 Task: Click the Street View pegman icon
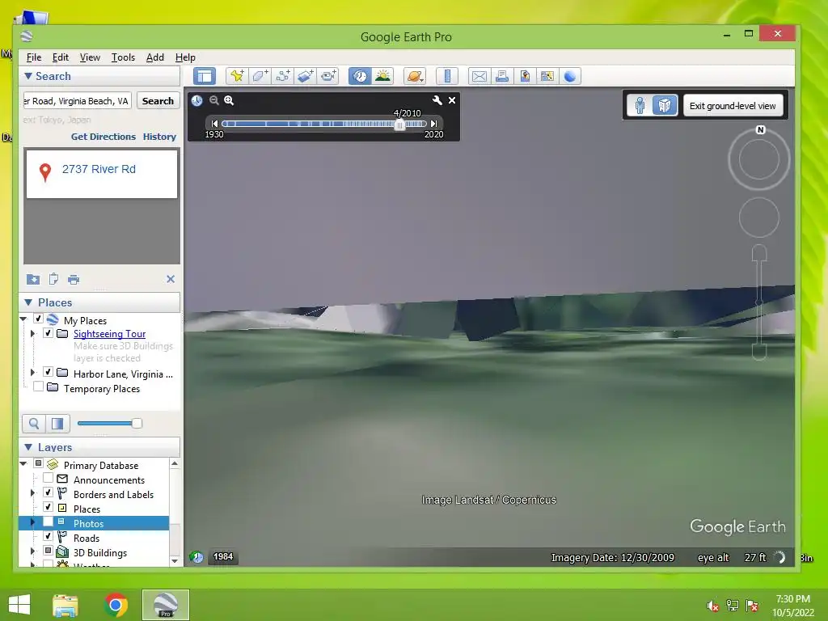[640, 106]
